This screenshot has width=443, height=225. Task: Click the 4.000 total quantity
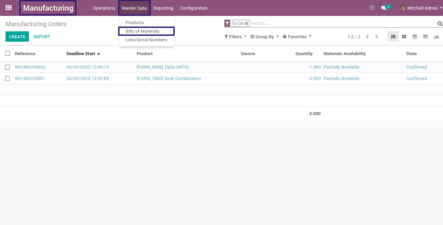tap(315, 114)
